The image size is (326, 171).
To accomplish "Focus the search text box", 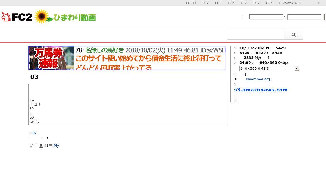I will pyautogui.click(x=256, y=35).
